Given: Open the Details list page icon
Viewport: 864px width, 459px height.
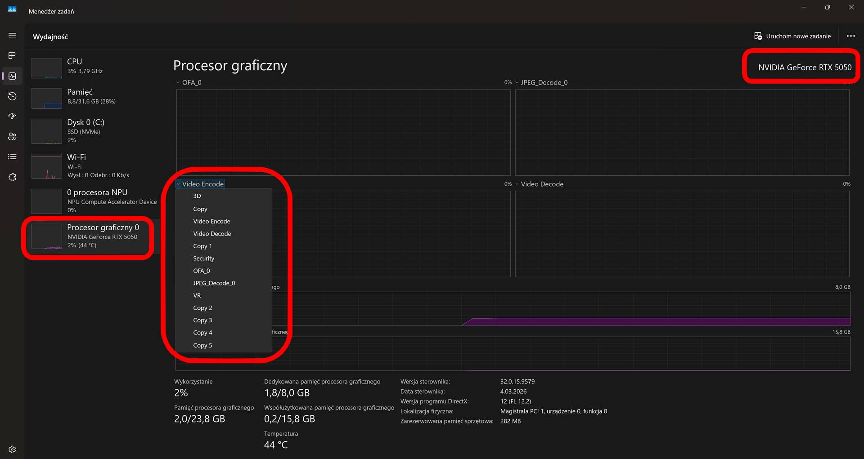Looking at the screenshot, I should point(12,157).
